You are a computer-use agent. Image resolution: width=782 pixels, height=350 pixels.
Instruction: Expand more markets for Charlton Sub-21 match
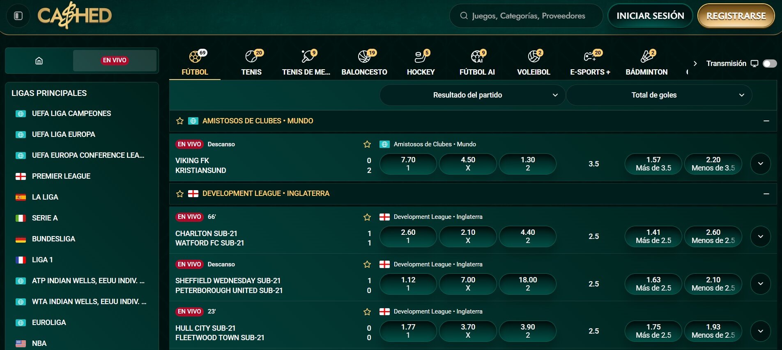tap(761, 236)
